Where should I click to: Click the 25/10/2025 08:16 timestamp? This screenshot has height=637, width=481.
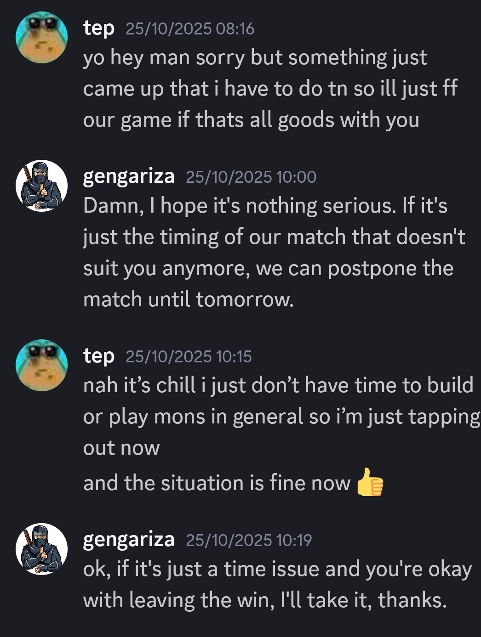tap(189, 29)
